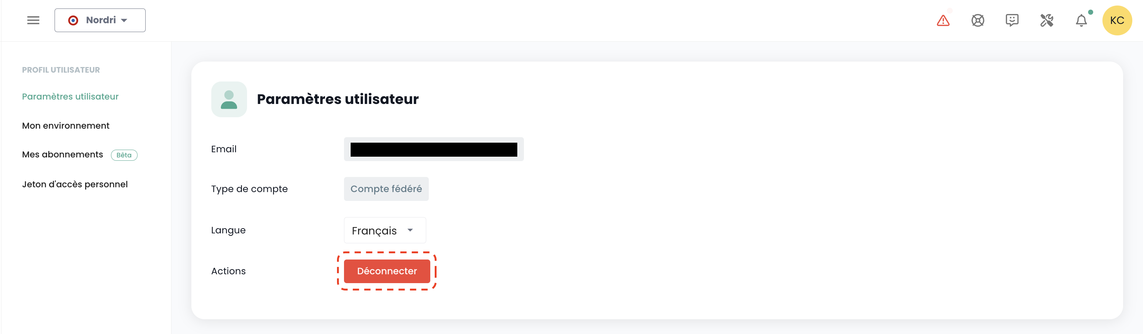Viewport: 1143px width, 334px height.
Task: Click the redacted Email field
Action: tap(434, 149)
